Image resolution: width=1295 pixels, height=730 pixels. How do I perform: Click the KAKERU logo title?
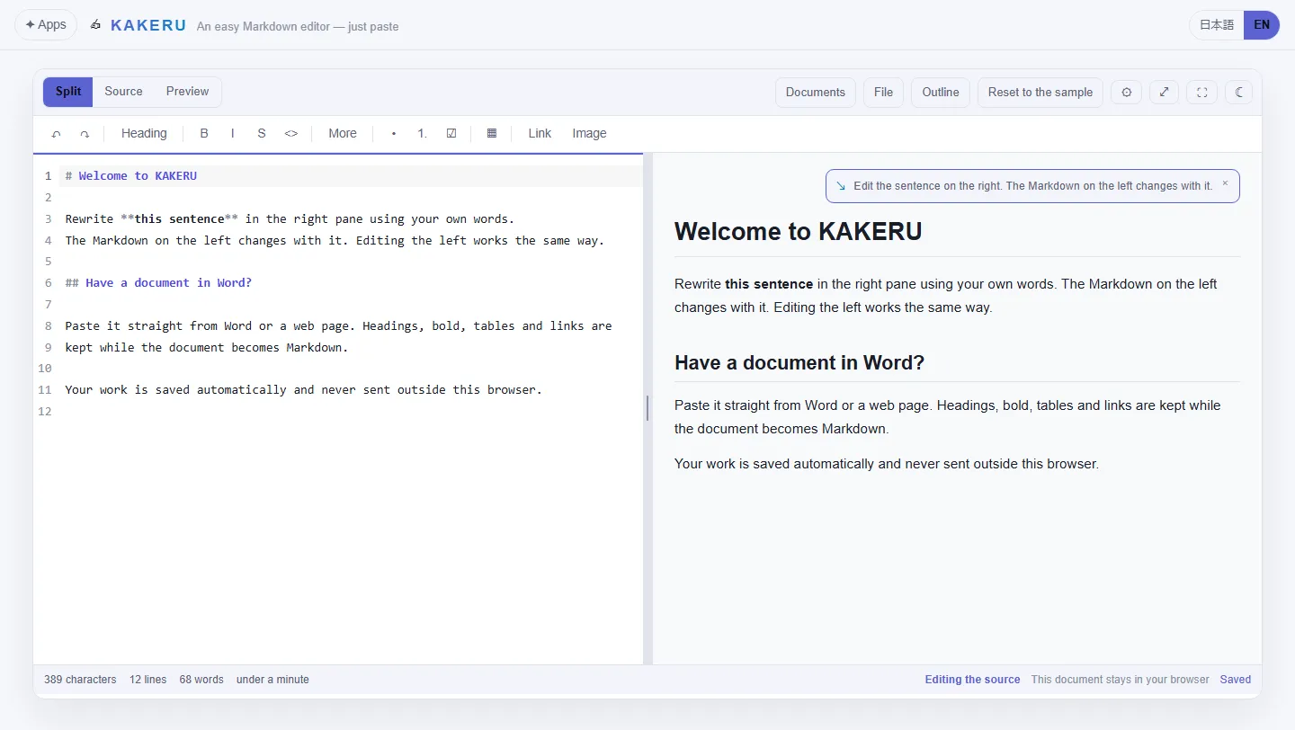(x=148, y=25)
